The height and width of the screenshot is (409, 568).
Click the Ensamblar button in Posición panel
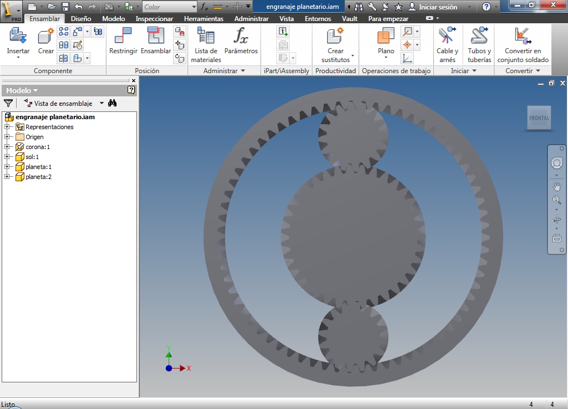[156, 37]
